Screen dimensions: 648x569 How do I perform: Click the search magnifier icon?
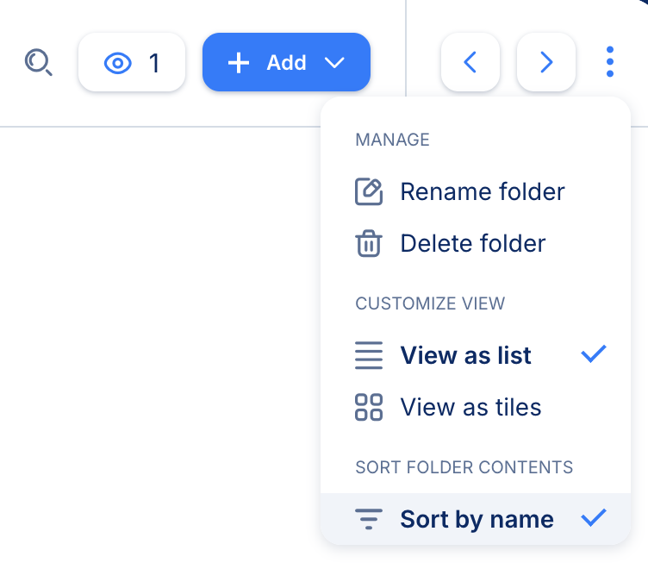[x=39, y=62]
